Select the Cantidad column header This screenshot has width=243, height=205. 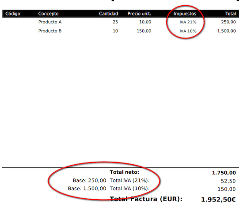(109, 14)
